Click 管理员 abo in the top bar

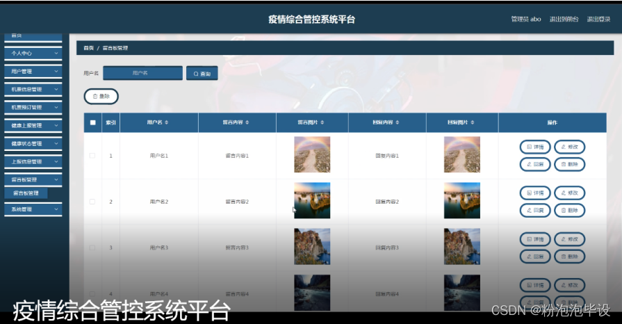click(526, 19)
